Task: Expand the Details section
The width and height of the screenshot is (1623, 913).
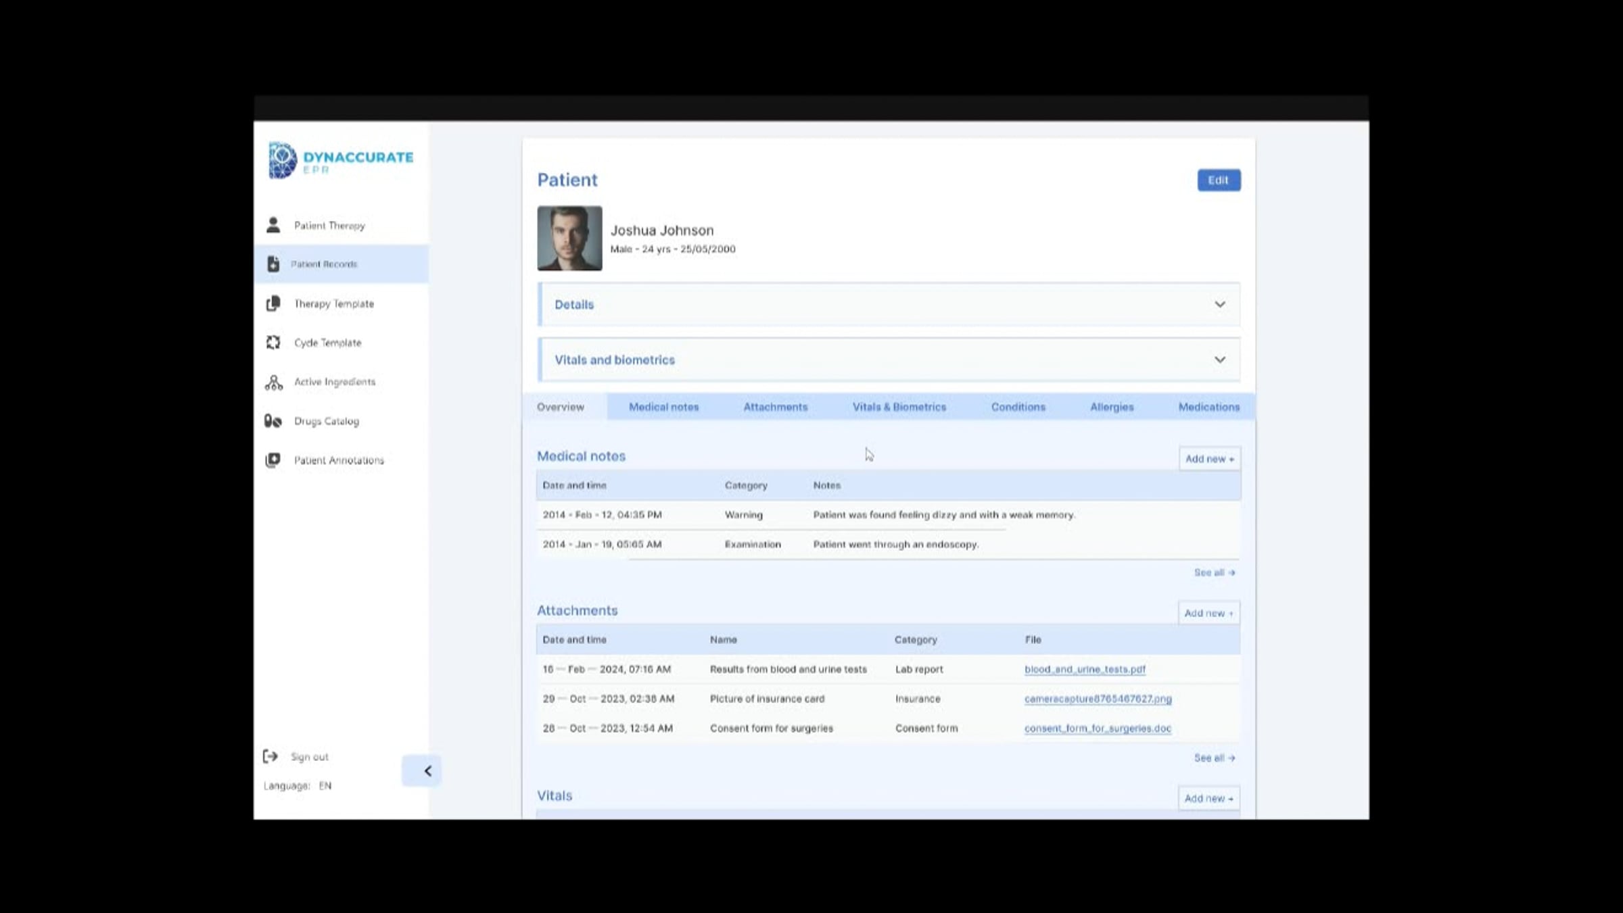Action: click(1219, 305)
